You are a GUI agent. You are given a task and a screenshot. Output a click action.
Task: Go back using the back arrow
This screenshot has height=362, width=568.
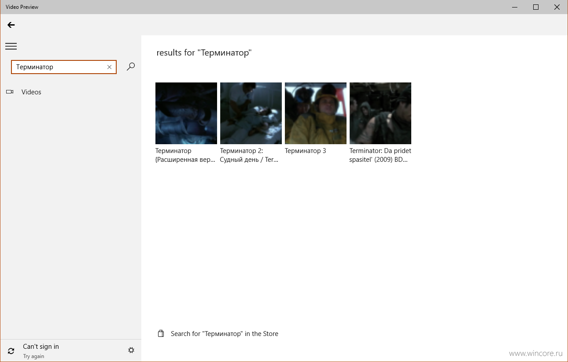tap(11, 25)
